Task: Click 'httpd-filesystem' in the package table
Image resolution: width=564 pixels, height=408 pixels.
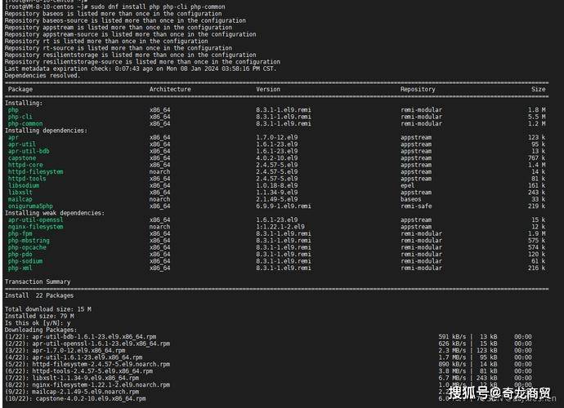Action: point(36,171)
